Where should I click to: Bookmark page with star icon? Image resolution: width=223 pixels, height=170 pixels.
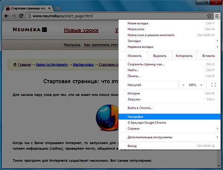pyautogui.click(x=209, y=16)
